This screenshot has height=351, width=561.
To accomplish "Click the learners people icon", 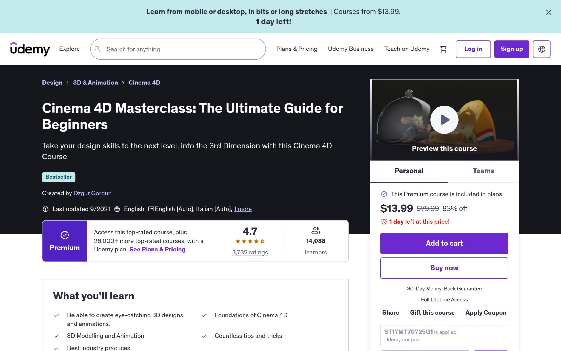I will coord(316,230).
